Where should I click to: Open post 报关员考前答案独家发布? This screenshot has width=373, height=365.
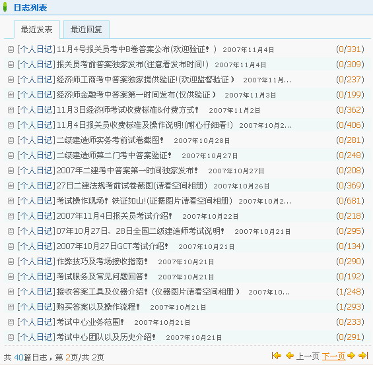click(x=133, y=65)
